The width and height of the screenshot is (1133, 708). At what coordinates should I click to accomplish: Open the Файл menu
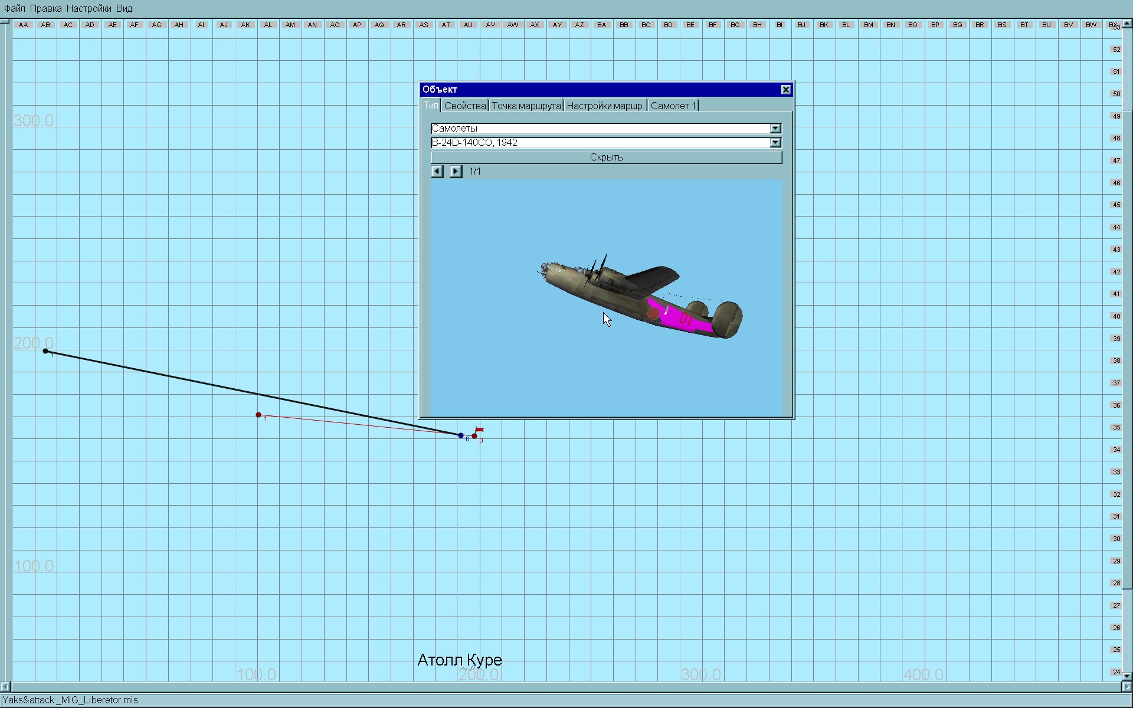(15, 8)
